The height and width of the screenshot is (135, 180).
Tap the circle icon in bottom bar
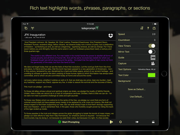point(120,122)
